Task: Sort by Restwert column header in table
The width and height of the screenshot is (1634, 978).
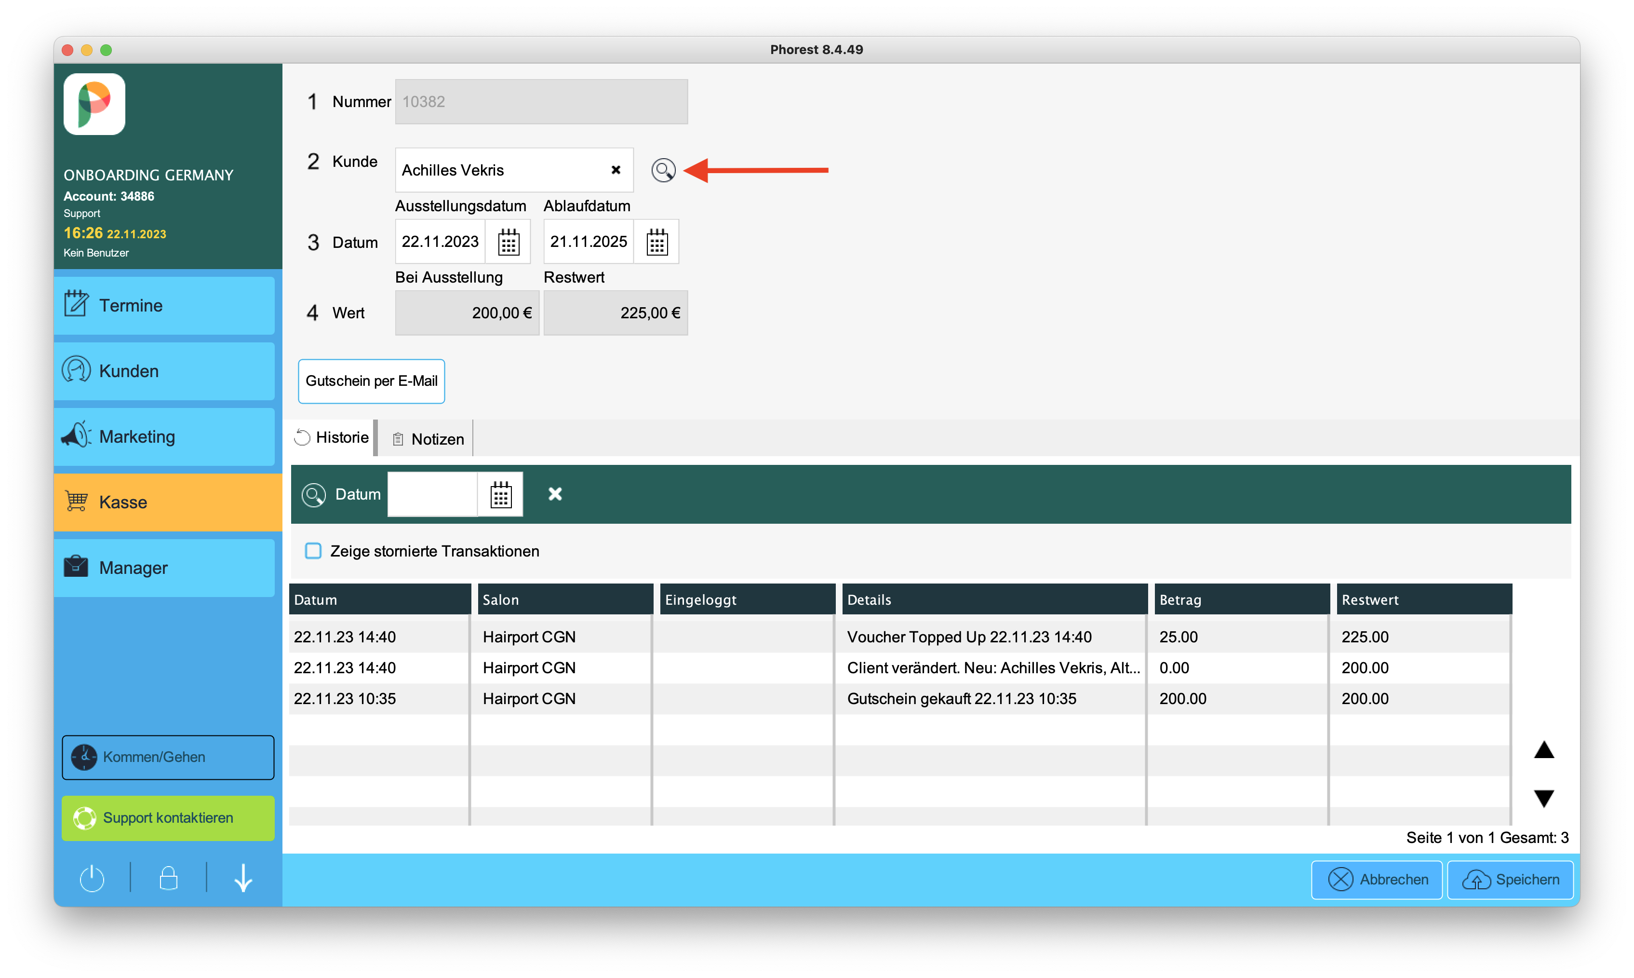Action: point(1424,600)
